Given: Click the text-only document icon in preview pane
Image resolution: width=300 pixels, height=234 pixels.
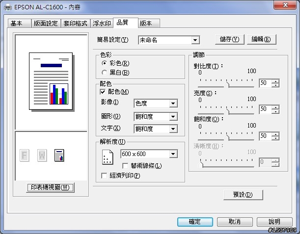Looking at the screenshot, I should 25,156.
